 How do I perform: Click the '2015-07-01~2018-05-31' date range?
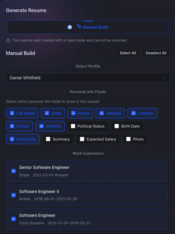tap(69, 223)
